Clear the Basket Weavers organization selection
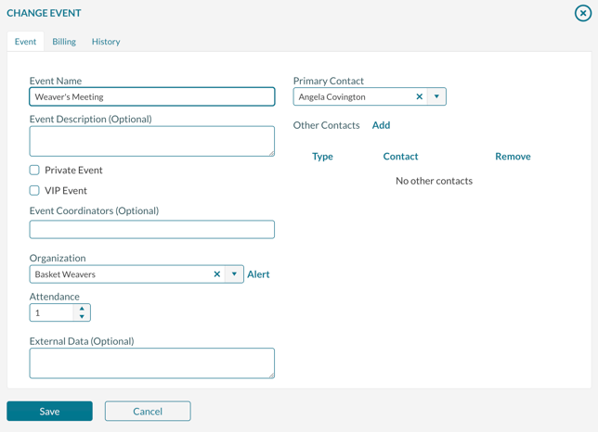This screenshot has height=432, width=598. tap(217, 274)
